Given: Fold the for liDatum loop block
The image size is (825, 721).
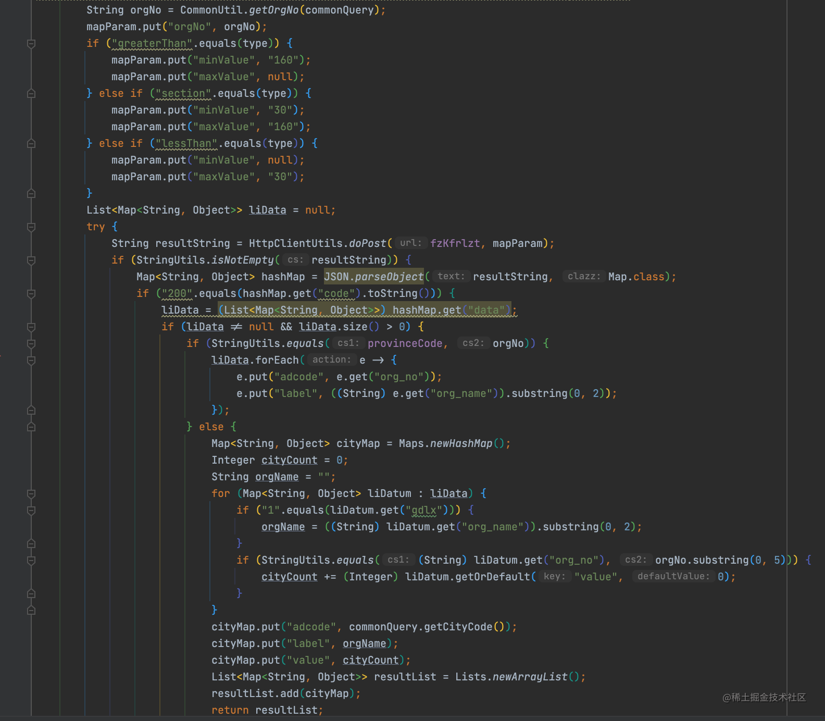Looking at the screenshot, I should (31, 494).
